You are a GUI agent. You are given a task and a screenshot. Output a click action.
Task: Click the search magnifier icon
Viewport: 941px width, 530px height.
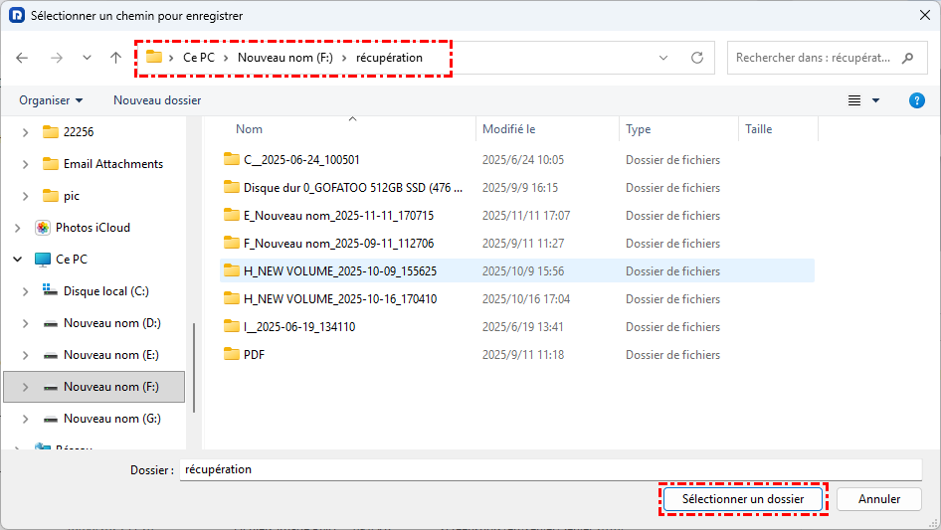(907, 58)
